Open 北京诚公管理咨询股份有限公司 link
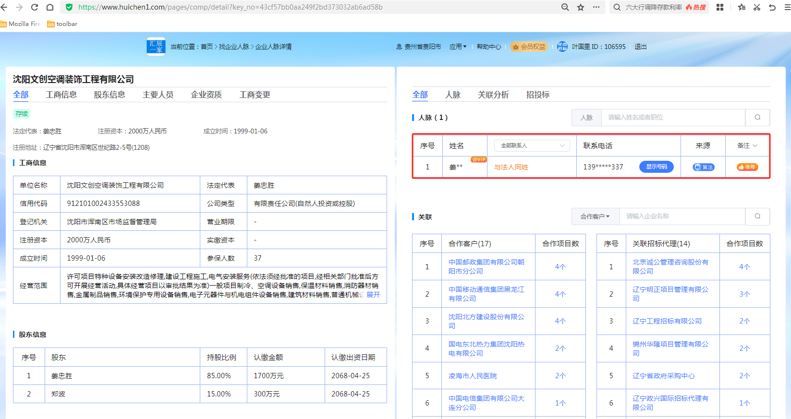791x419 pixels. [670, 266]
